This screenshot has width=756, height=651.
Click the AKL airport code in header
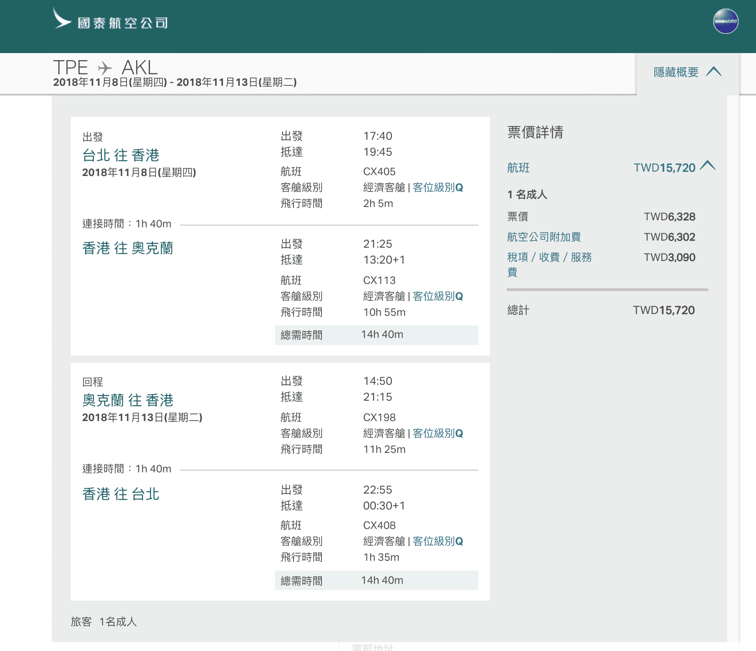pyautogui.click(x=140, y=68)
